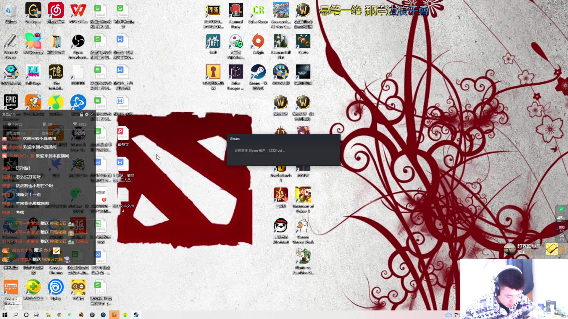This screenshot has height=319, width=568.
Task: Toggle the lock icon in 弹幕助手 panel
Action: pos(82,114)
